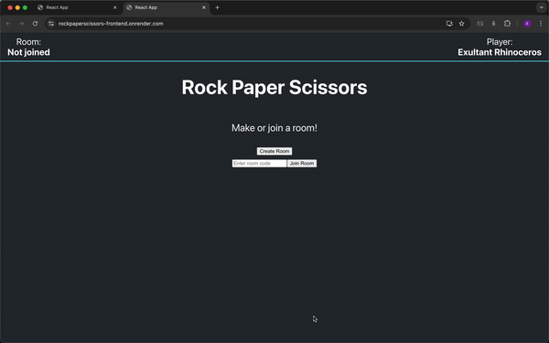Go forward to next page
The width and height of the screenshot is (549, 343).
(22, 24)
